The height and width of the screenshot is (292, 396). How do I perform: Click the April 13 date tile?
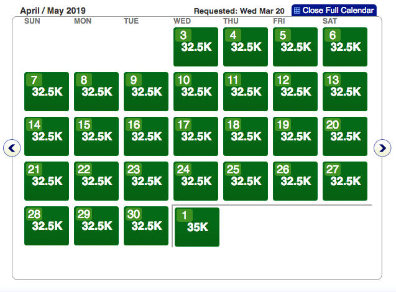(x=345, y=91)
